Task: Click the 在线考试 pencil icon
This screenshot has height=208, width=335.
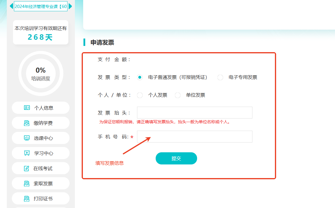Action: coord(27,168)
